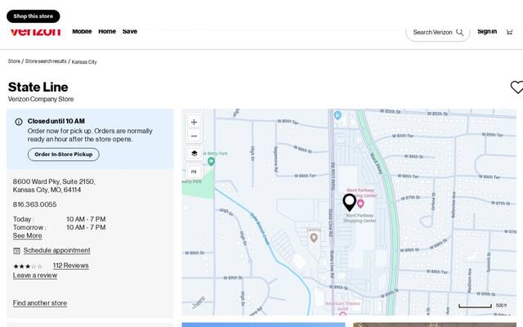
Task: Click Leave a review
Action: (35, 275)
